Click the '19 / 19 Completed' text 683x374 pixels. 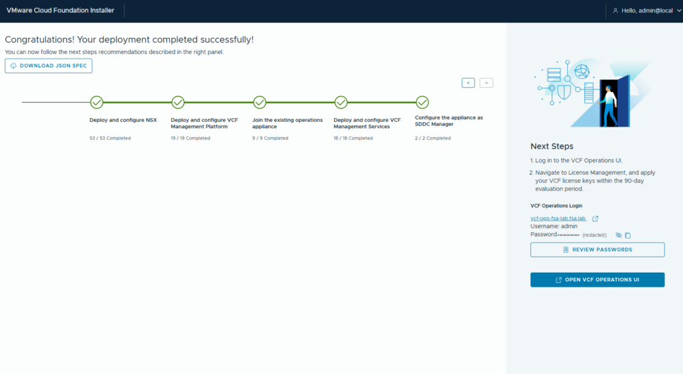click(190, 138)
